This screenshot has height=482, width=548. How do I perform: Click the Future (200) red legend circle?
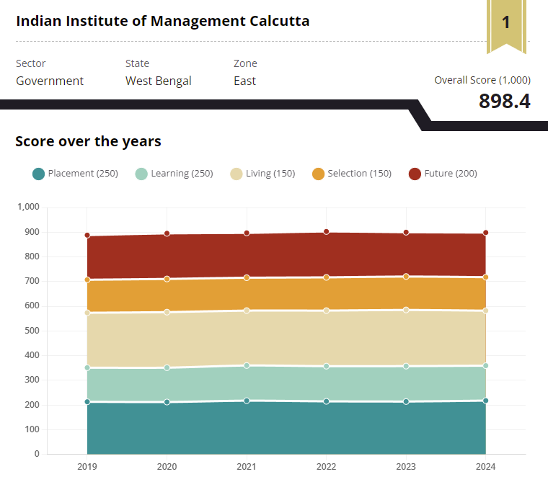(x=415, y=174)
